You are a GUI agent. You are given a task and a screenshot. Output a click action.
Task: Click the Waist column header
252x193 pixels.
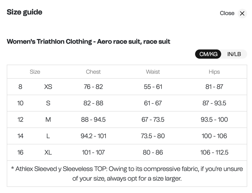pos(153,72)
